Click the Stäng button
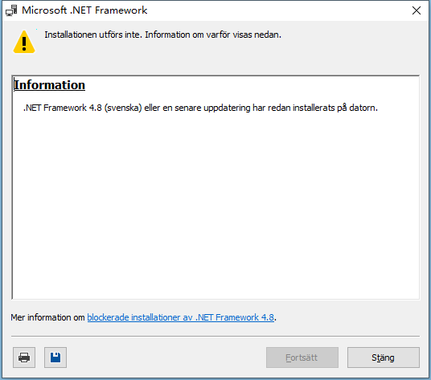This screenshot has width=431, height=380. tap(384, 358)
